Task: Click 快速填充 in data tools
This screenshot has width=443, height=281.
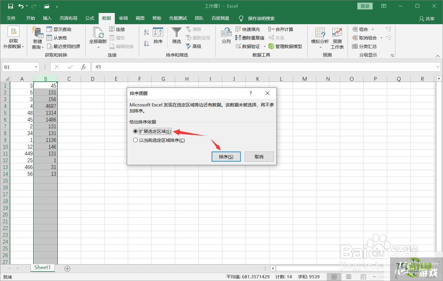Action: pyautogui.click(x=248, y=29)
